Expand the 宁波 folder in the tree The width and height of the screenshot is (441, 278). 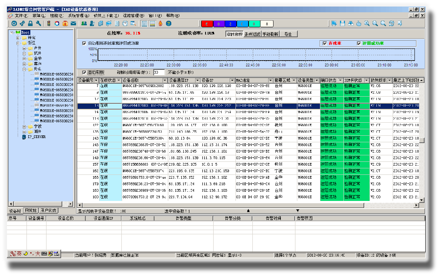coord(24,127)
